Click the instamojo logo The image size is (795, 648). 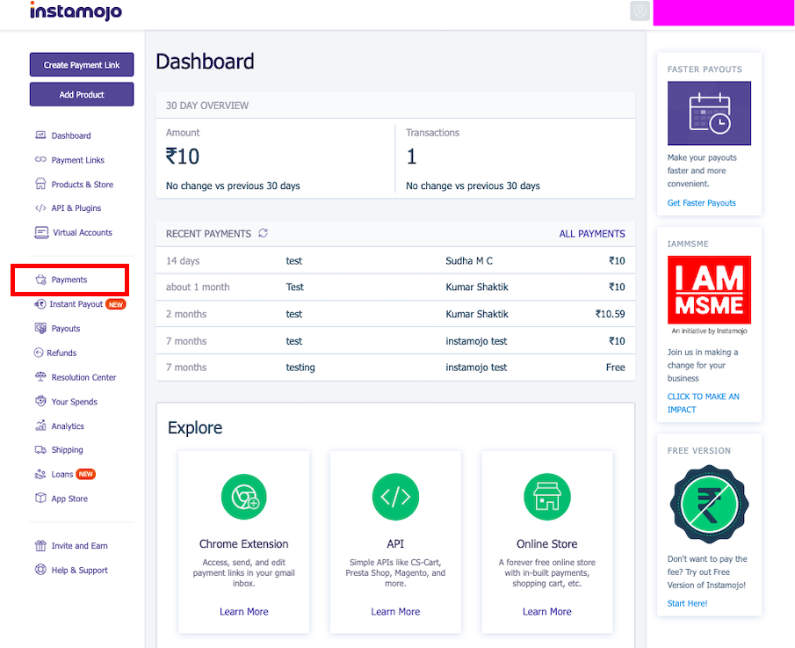click(x=76, y=11)
